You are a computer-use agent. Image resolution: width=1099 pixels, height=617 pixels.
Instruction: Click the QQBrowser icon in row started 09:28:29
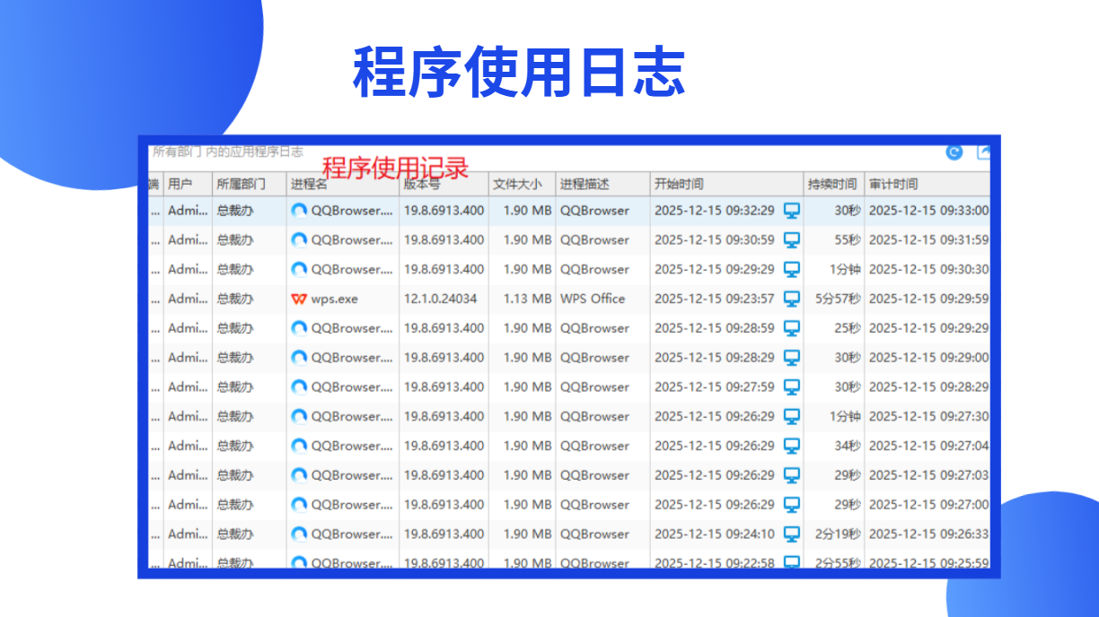click(299, 358)
